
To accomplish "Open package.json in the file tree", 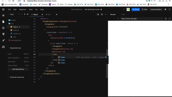I will 16,40.
